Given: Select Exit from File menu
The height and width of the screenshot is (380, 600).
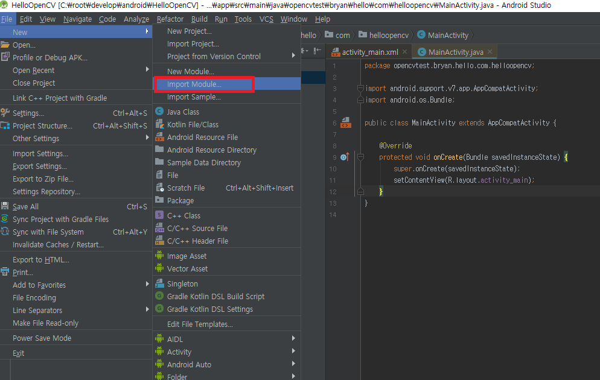Looking at the screenshot, I should pos(76,353).
